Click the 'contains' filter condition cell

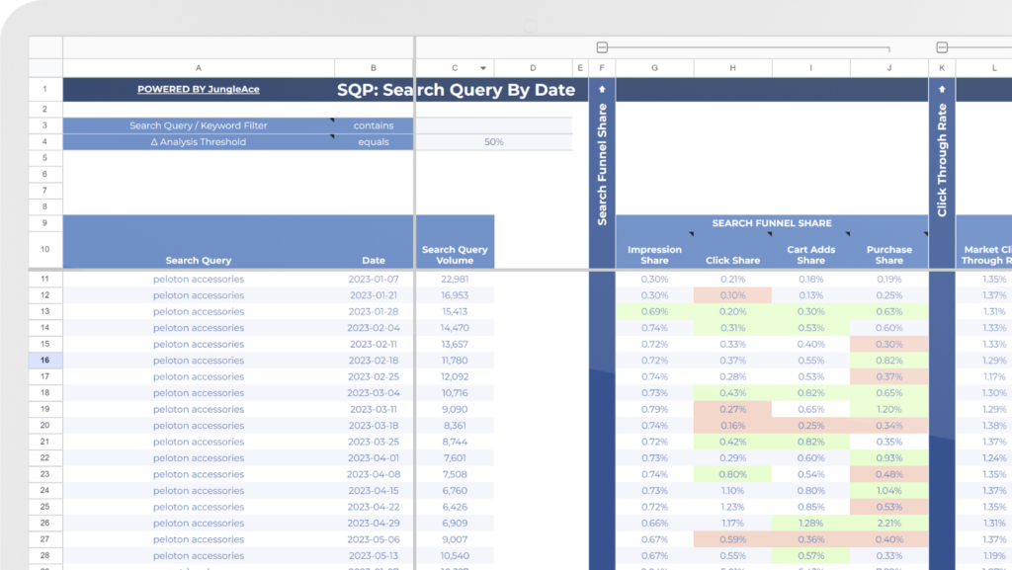[x=374, y=125]
